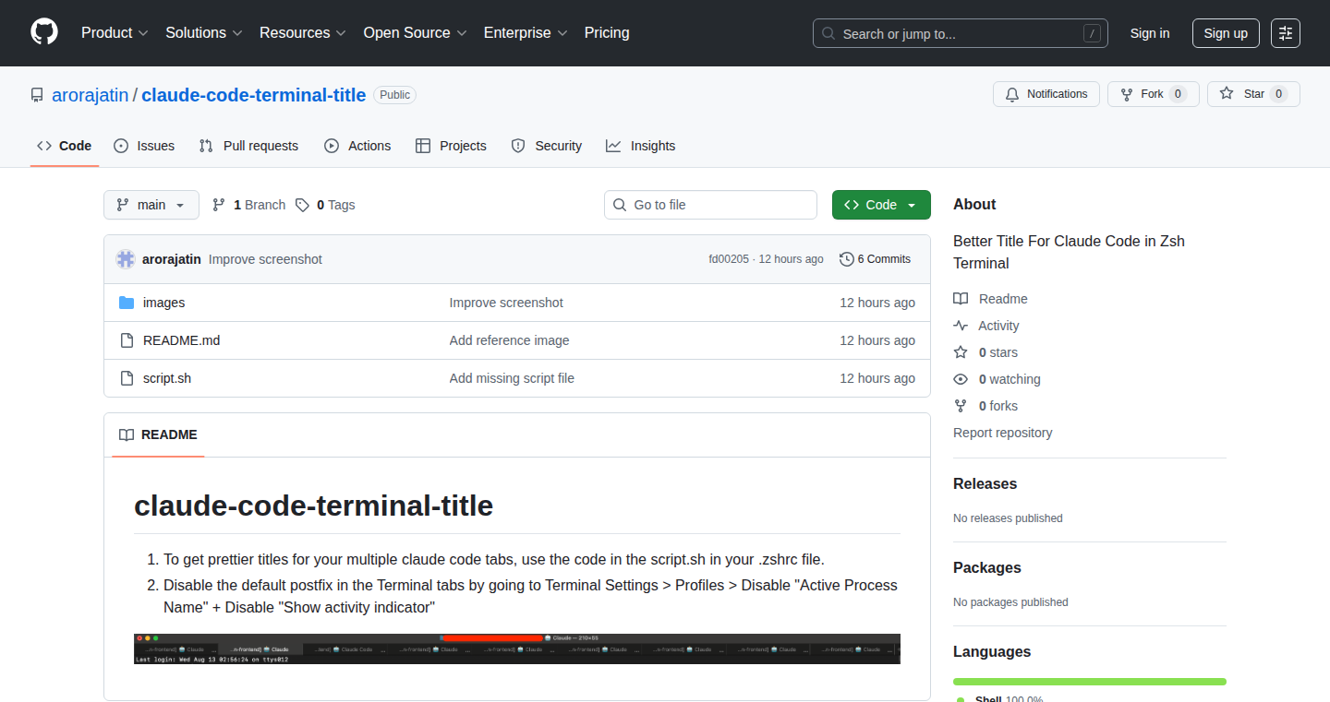Open the Pricing page
Viewport: 1330px width, 702px height.
(607, 32)
